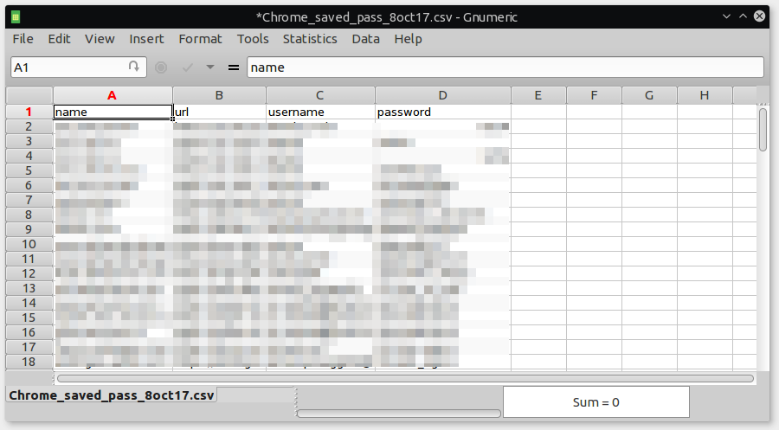Select column A header
This screenshot has width=779, height=430.
click(113, 95)
